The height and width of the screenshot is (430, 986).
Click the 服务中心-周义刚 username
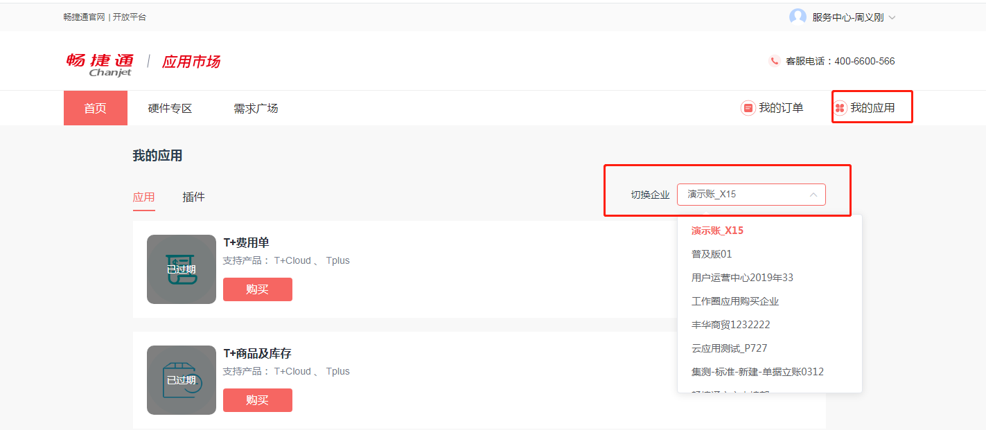[848, 18]
